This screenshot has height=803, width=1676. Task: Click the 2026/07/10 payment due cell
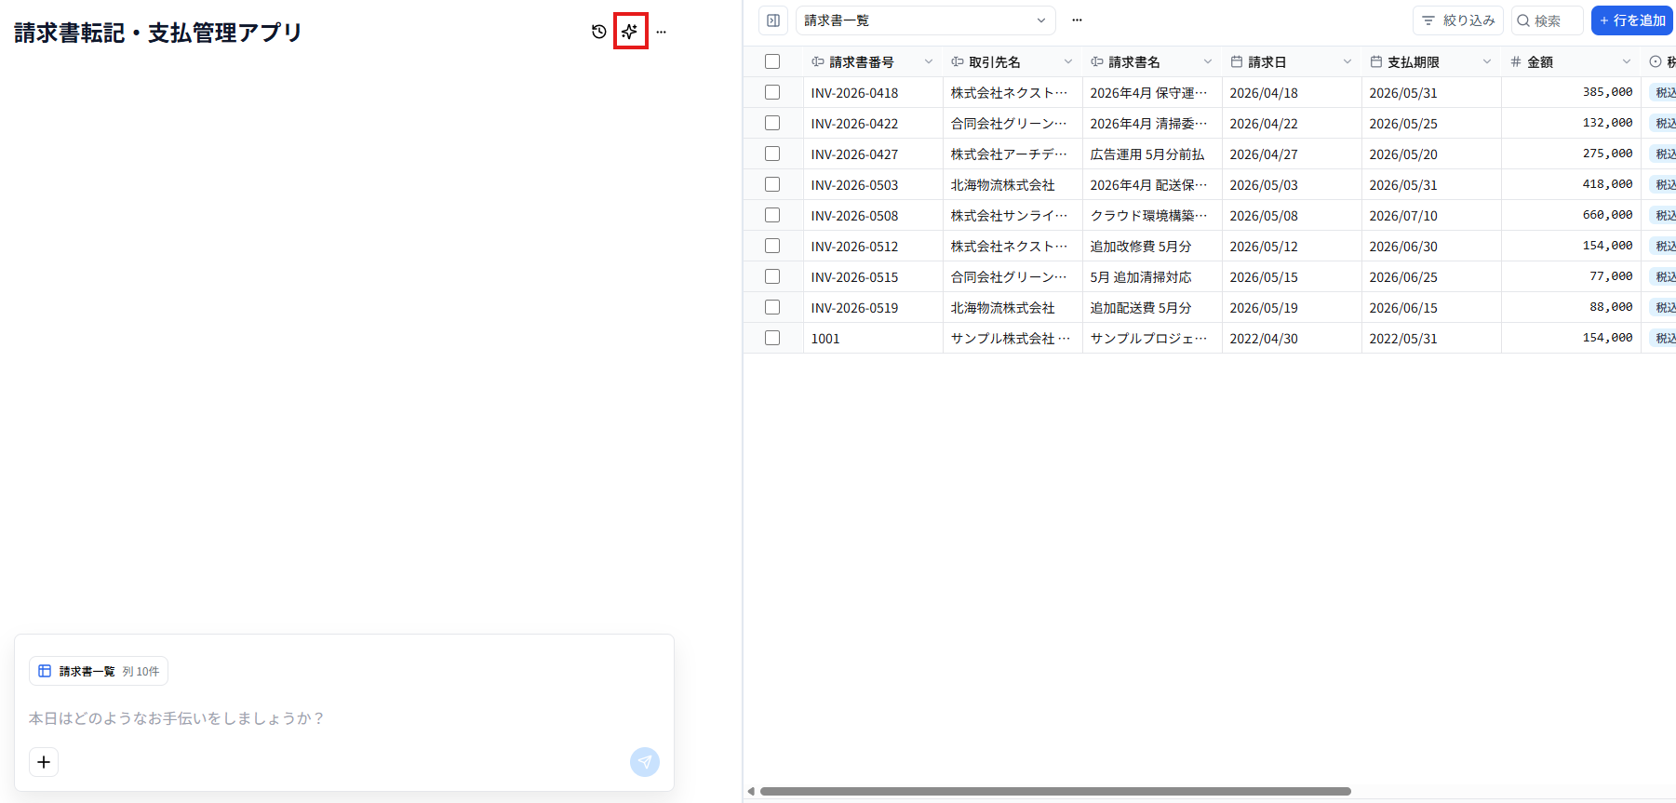pos(1431,216)
